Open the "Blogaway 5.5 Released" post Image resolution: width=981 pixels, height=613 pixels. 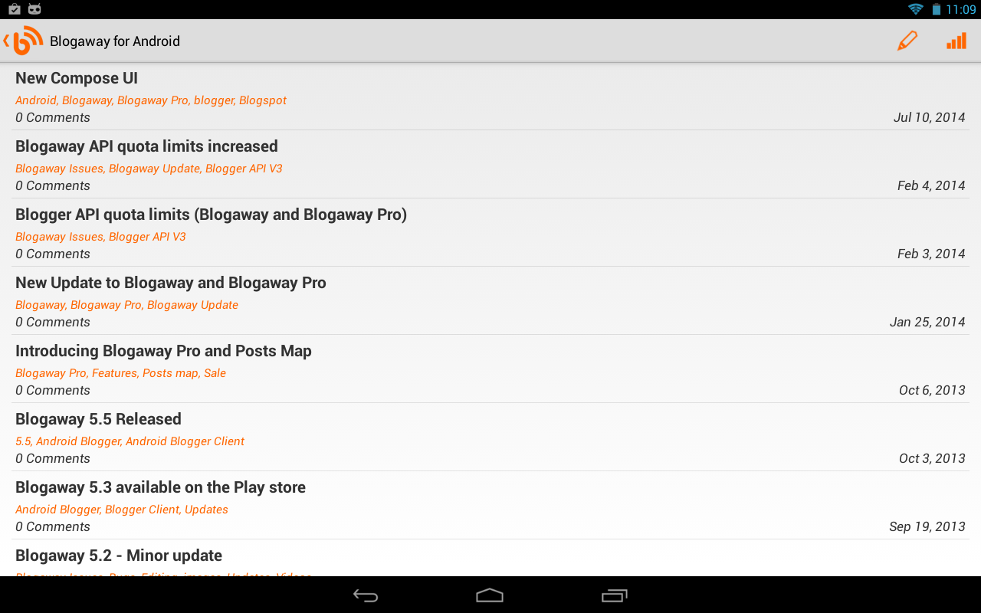pyautogui.click(x=490, y=438)
